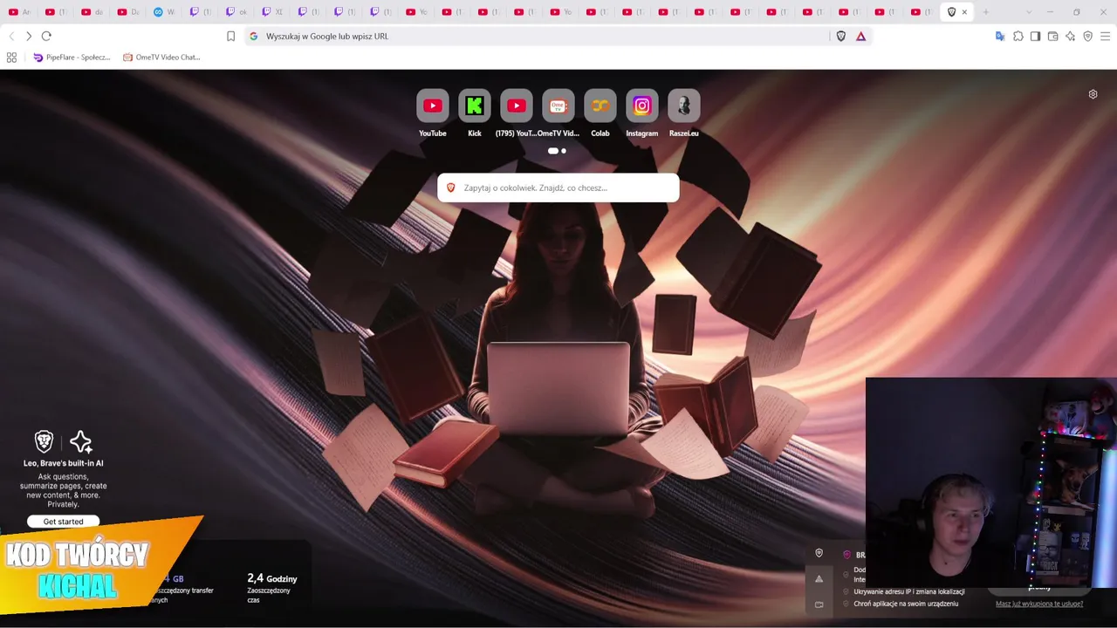This screenshot has height=628, width=1117.
Task: Switch to the Twitch tab labeled 'ok'
Action: 236,12
